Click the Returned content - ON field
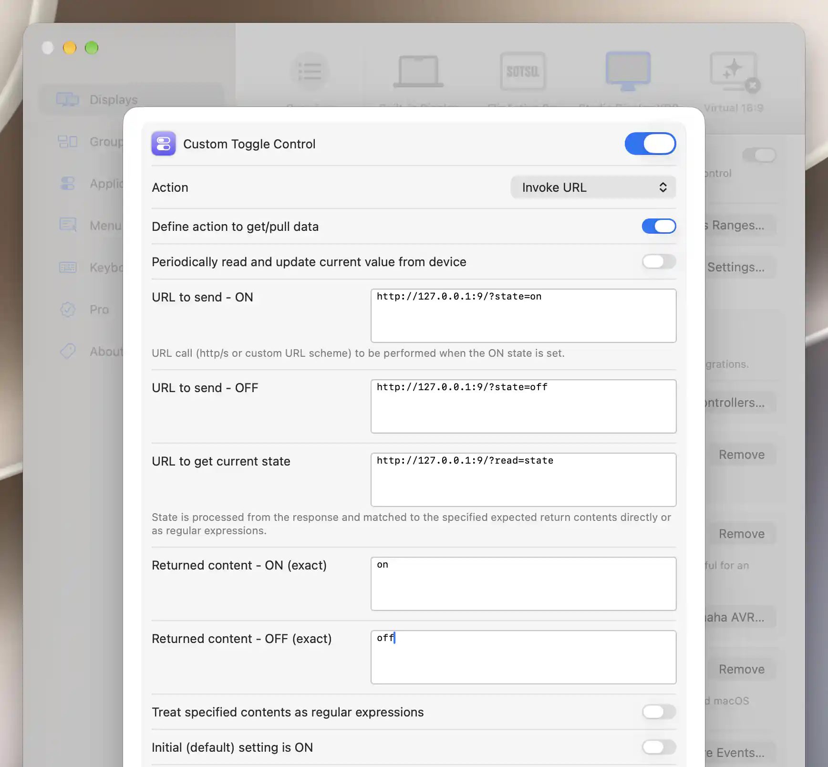828x767 pixels. click(523, 584)
